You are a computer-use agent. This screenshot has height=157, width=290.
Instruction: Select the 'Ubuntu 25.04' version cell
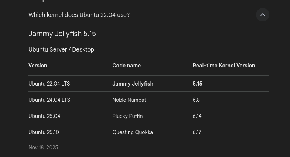[x=44, y=116]
